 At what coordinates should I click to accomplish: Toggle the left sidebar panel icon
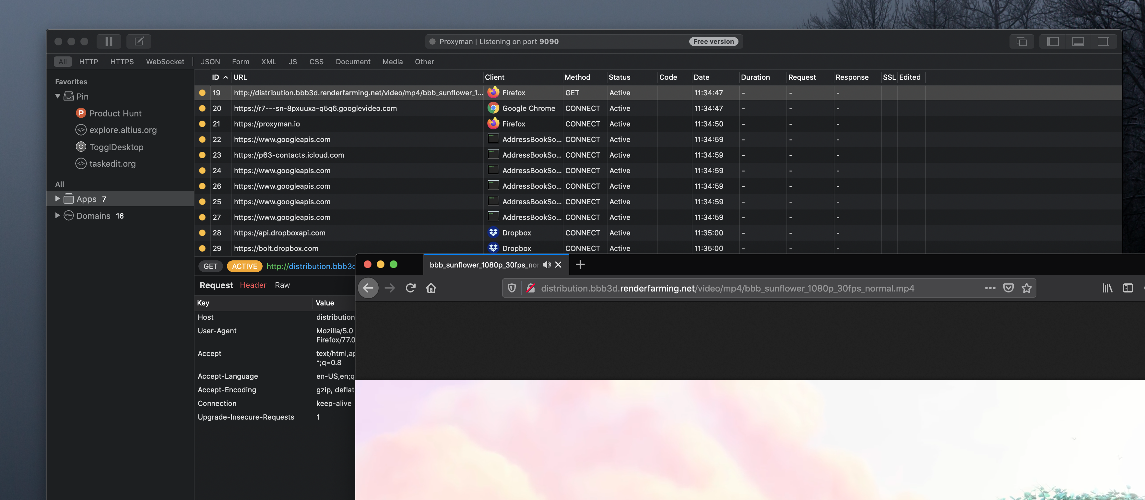point(1053,41)
